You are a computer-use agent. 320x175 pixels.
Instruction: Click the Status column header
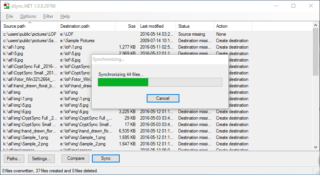pos(195,26)
